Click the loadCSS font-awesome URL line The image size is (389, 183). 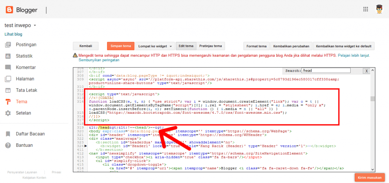188,113
